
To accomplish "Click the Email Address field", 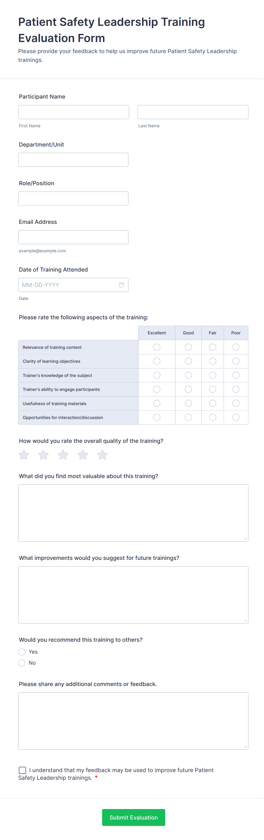I will [x=73, y=237].
